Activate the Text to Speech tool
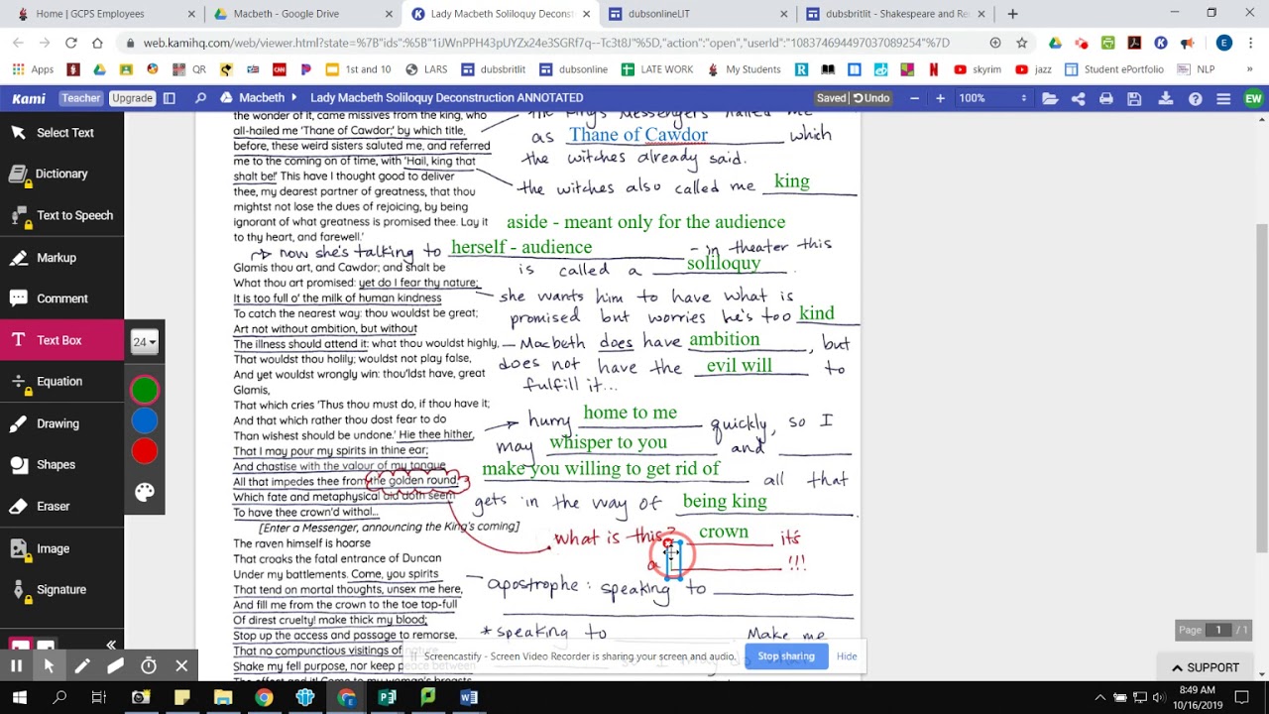1269x714 pixels. 61,215
